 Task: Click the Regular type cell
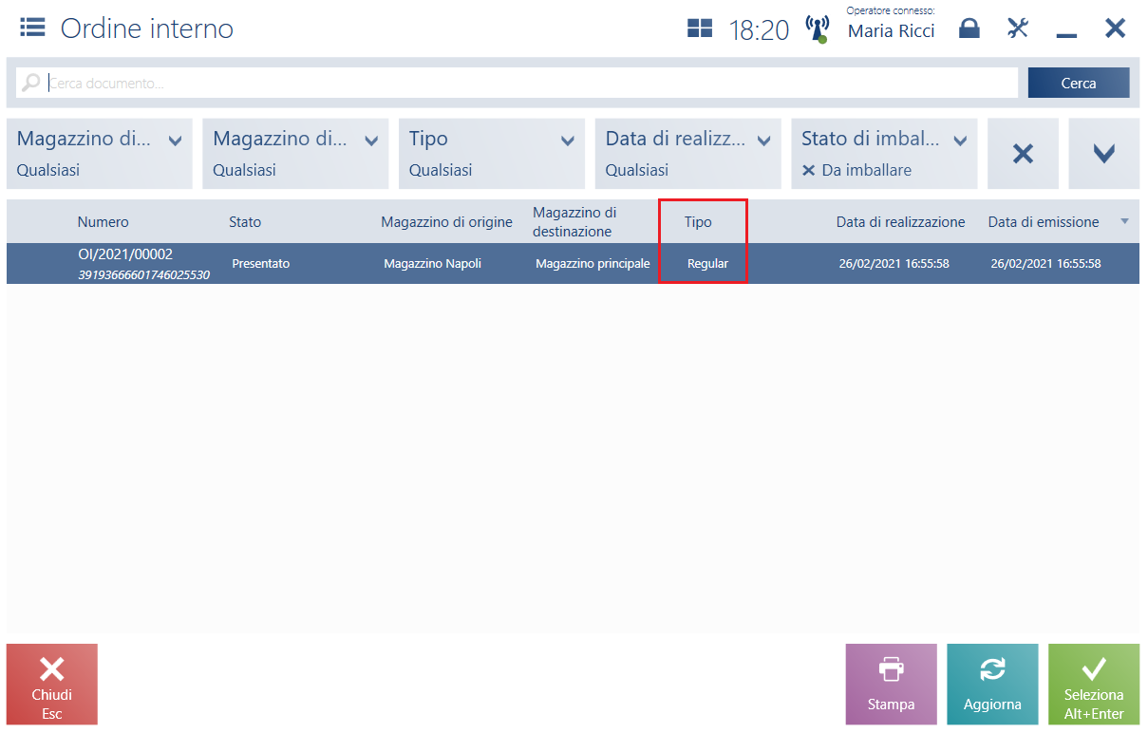[708, 264]
